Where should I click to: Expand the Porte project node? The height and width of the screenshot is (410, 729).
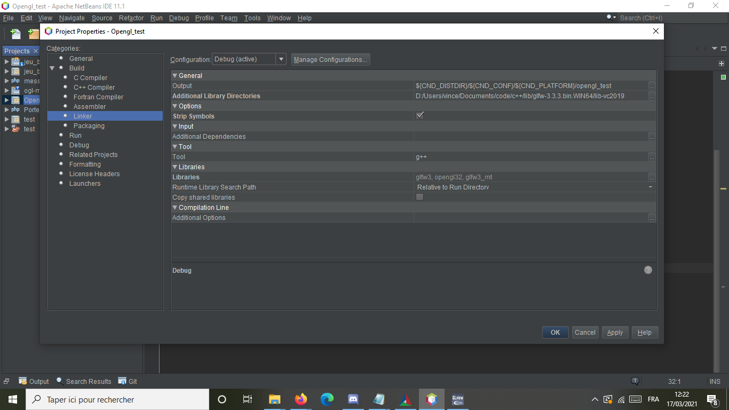(x=7, y=109)
